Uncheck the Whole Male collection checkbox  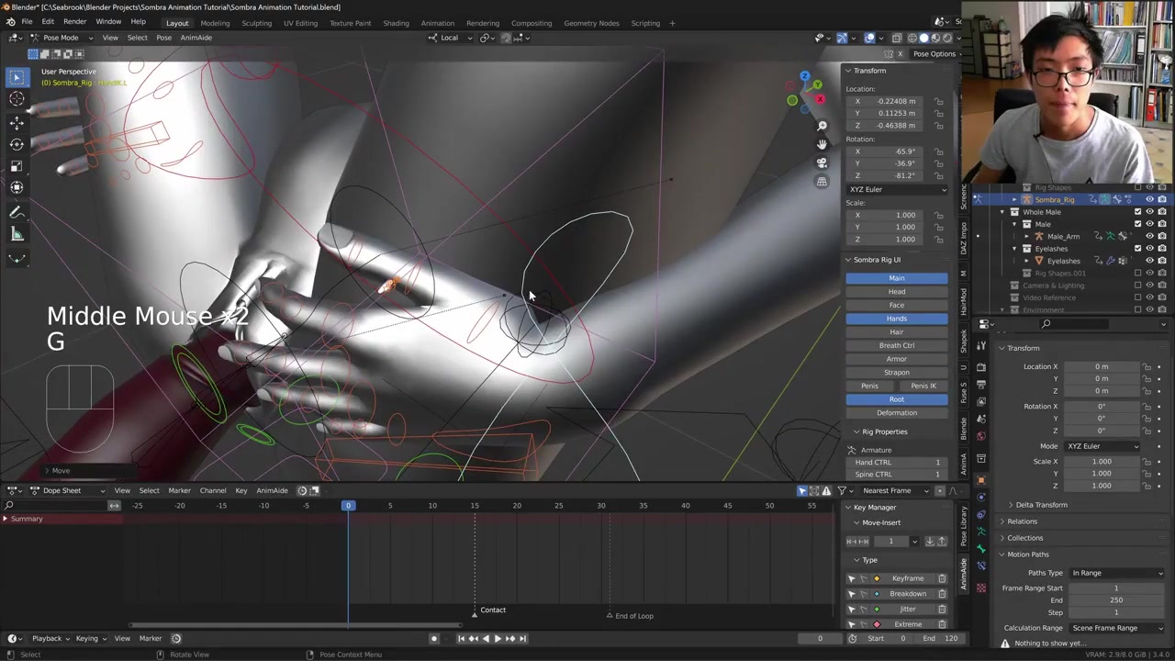[1138, 212]
